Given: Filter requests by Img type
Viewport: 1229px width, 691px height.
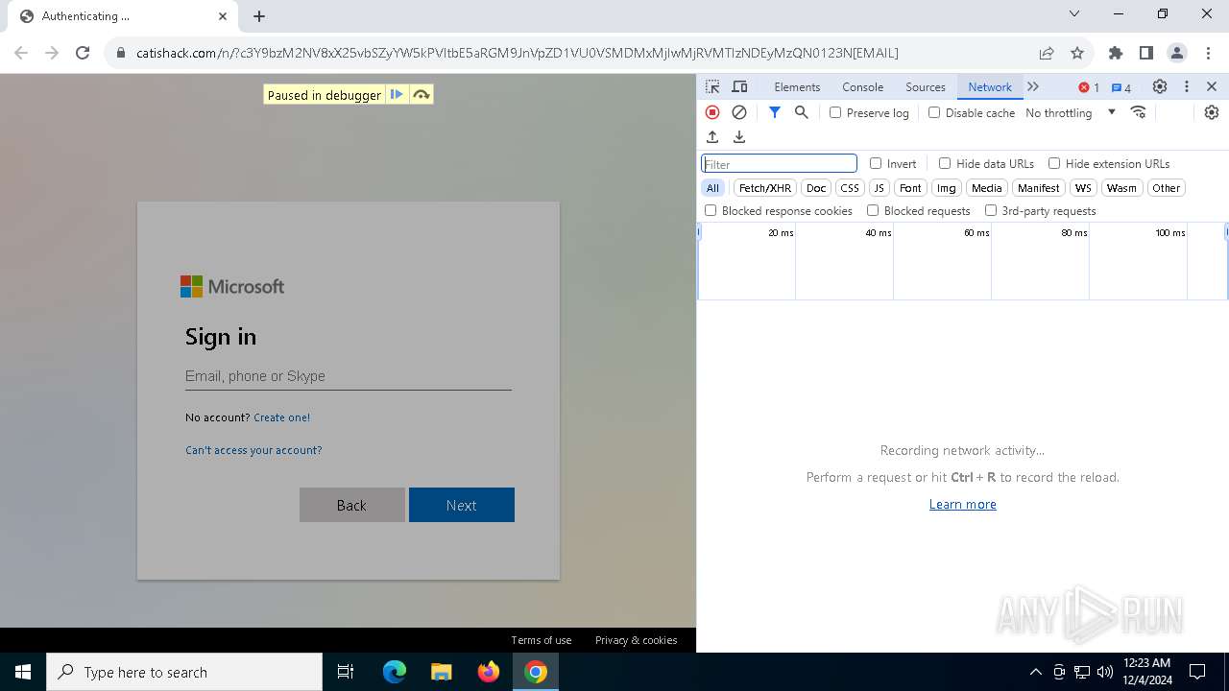Looking at the screenshot, I should click(x=946, y=188).
